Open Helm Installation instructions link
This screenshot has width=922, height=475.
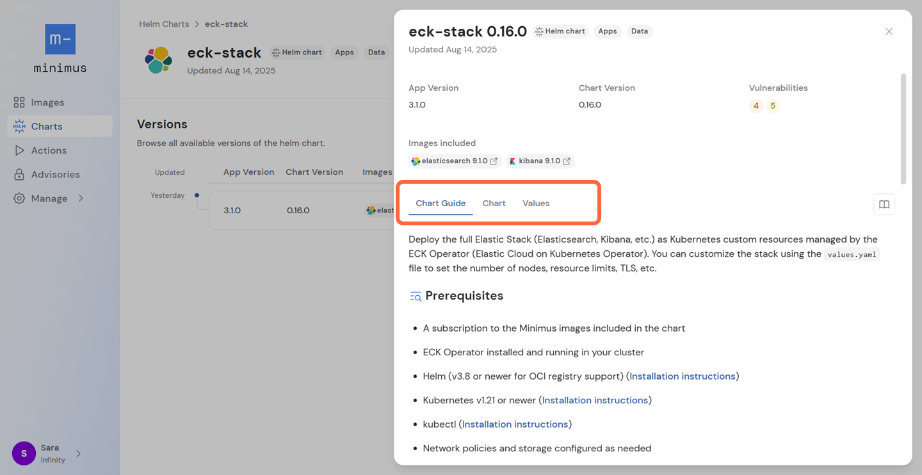[683, 376]
